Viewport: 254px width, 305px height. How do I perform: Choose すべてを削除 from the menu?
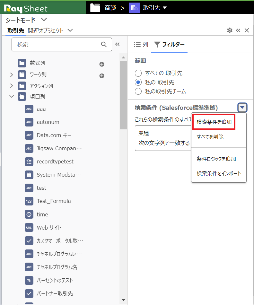210,137
